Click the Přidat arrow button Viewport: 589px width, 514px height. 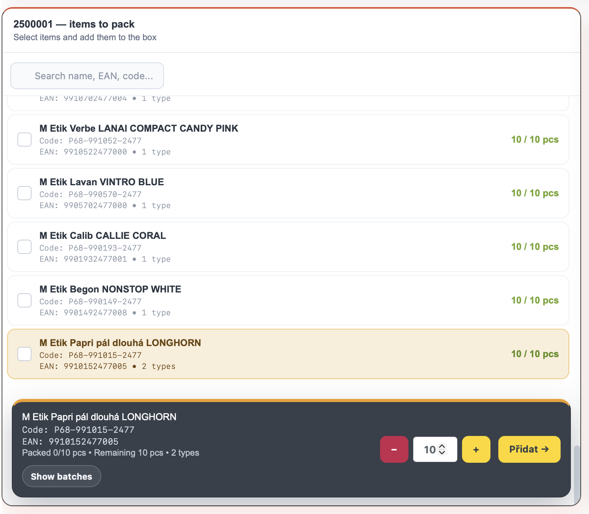click(529, 449)
